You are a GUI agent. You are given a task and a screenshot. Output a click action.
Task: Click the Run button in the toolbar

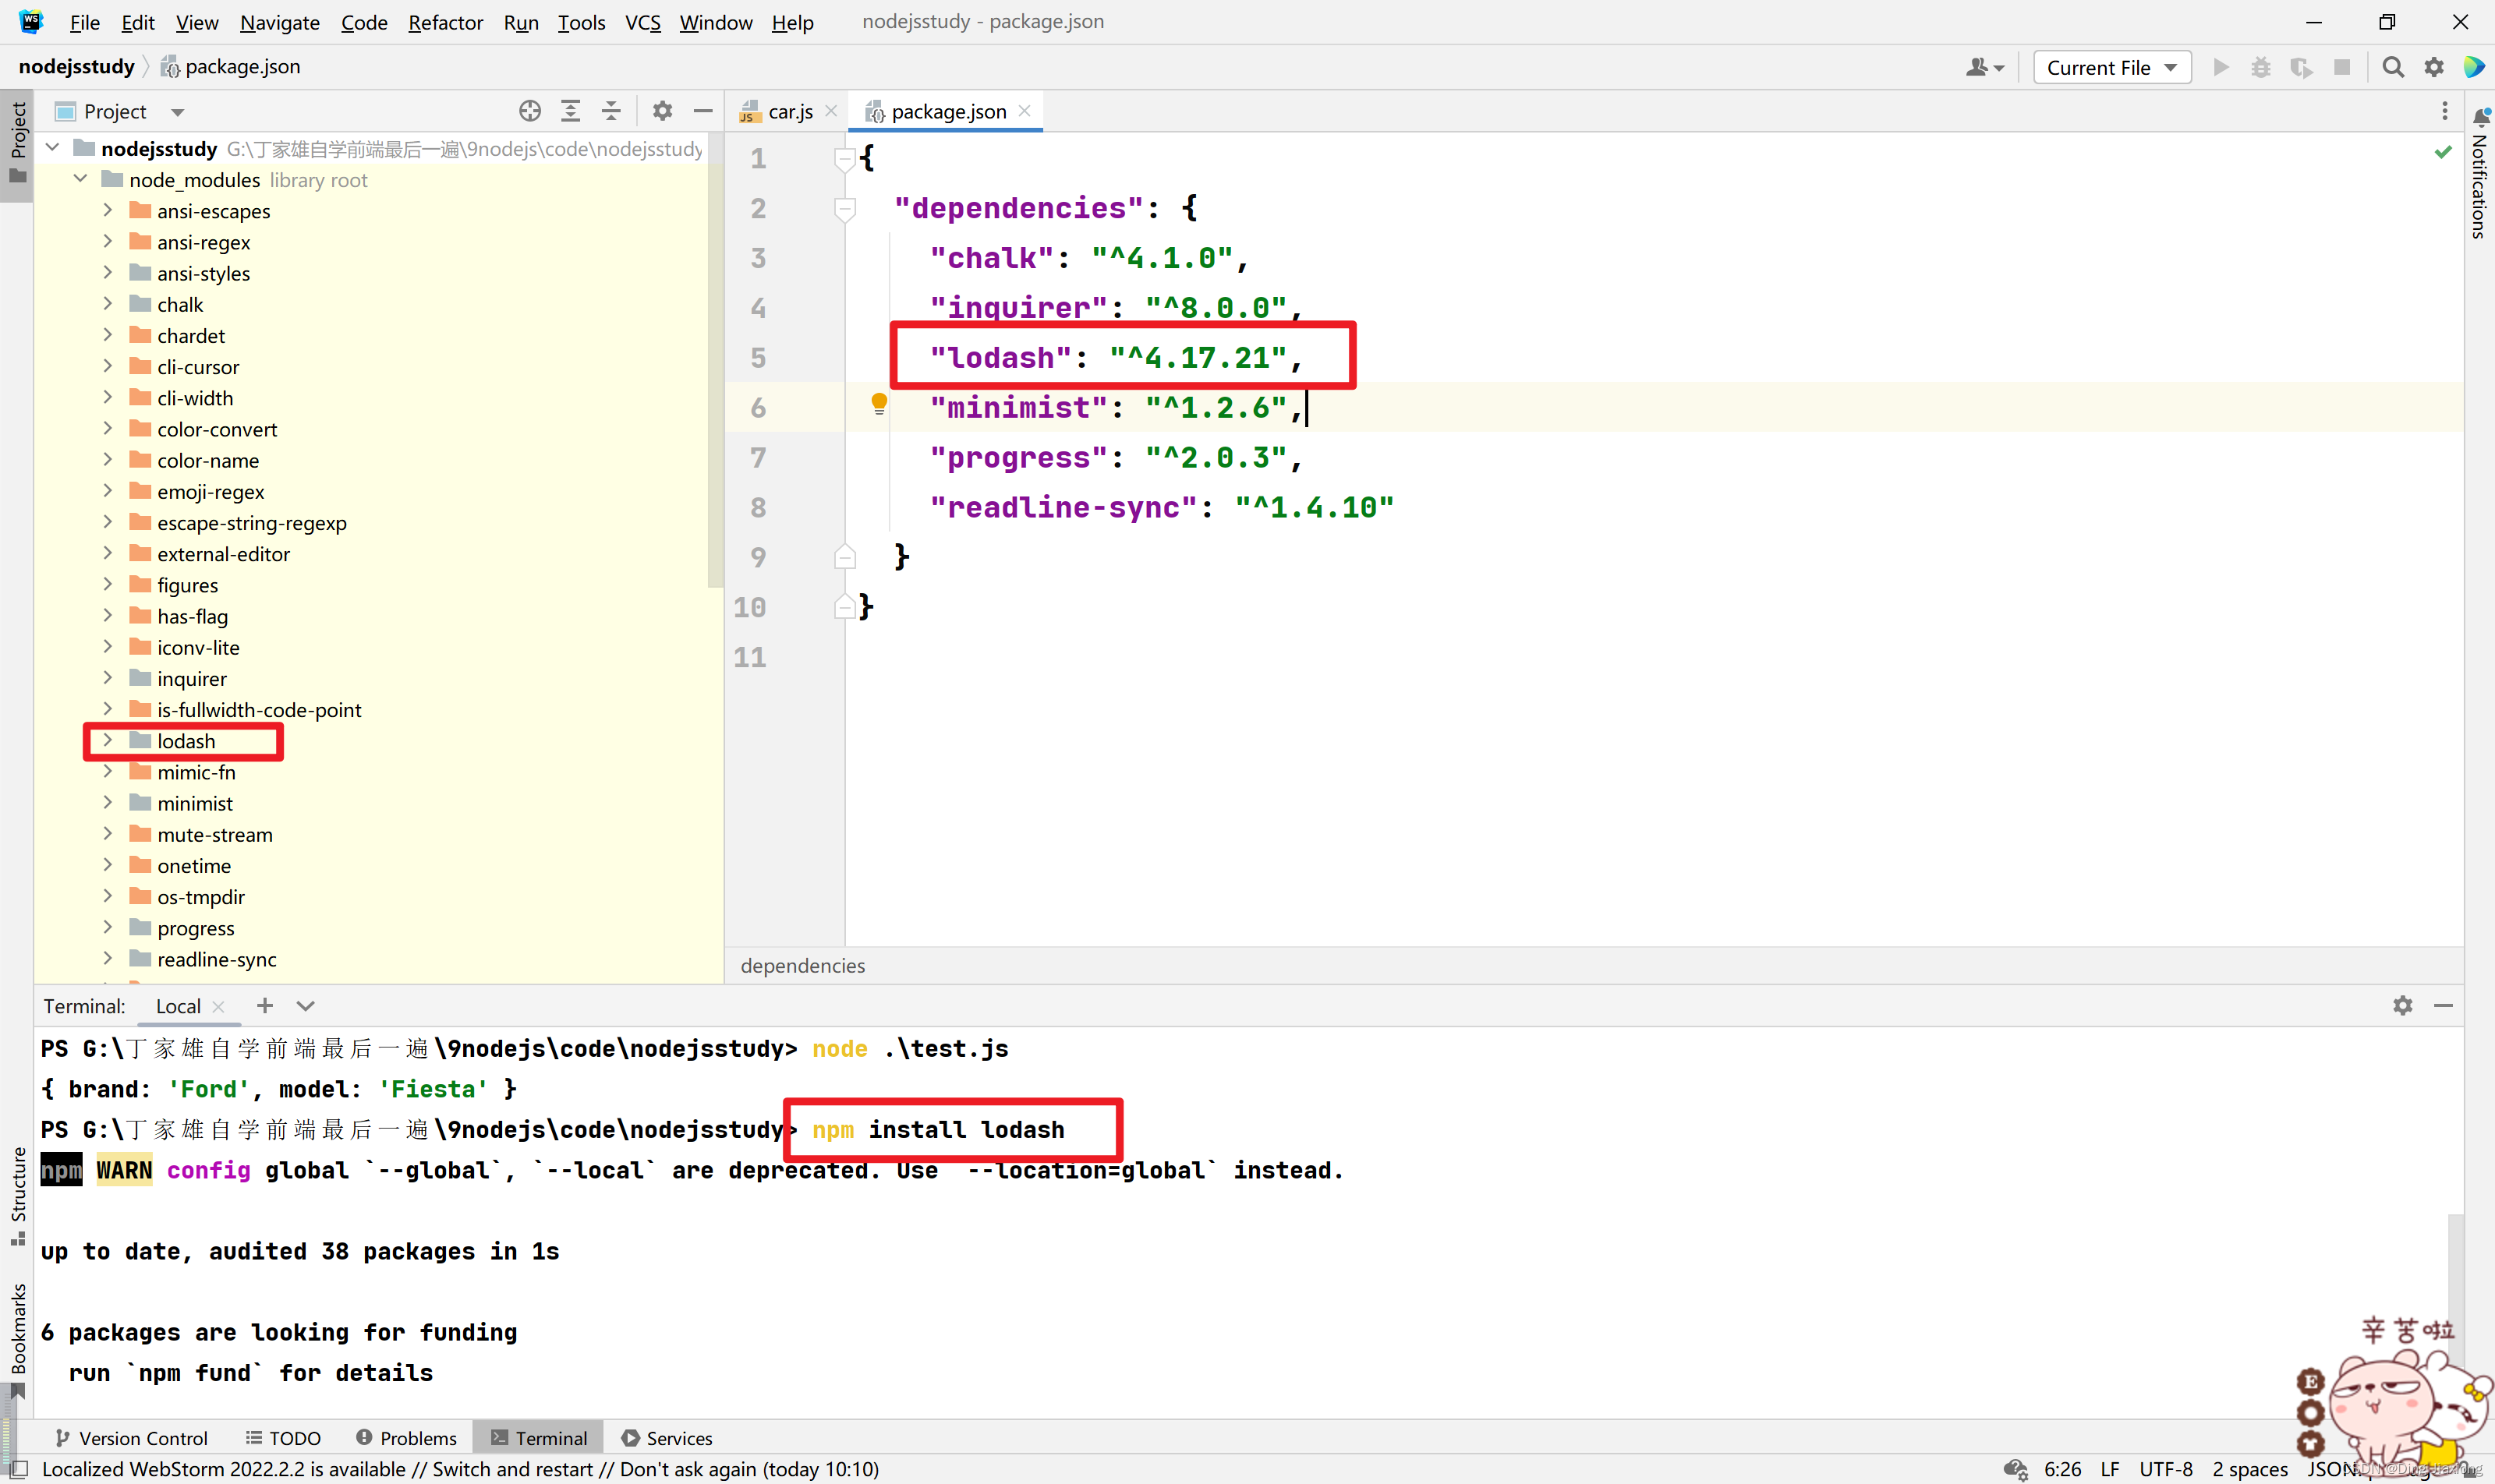tap(2220, 67)
